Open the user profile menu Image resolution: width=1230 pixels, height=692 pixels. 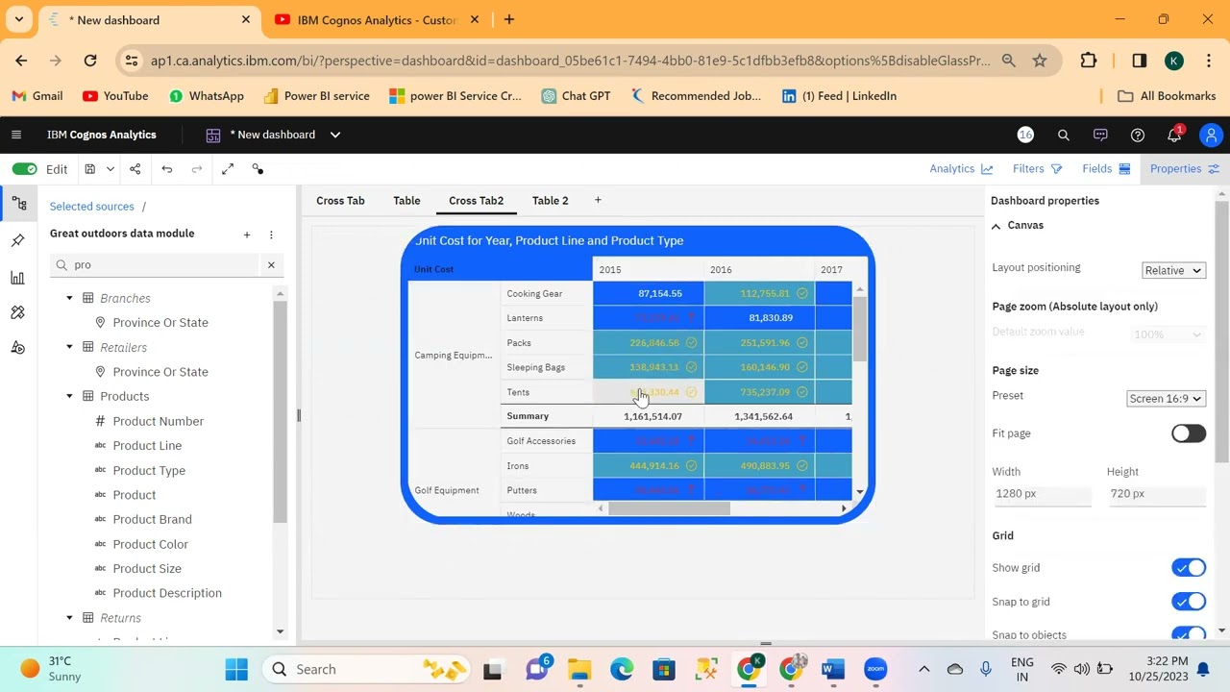coord(1212,135)
